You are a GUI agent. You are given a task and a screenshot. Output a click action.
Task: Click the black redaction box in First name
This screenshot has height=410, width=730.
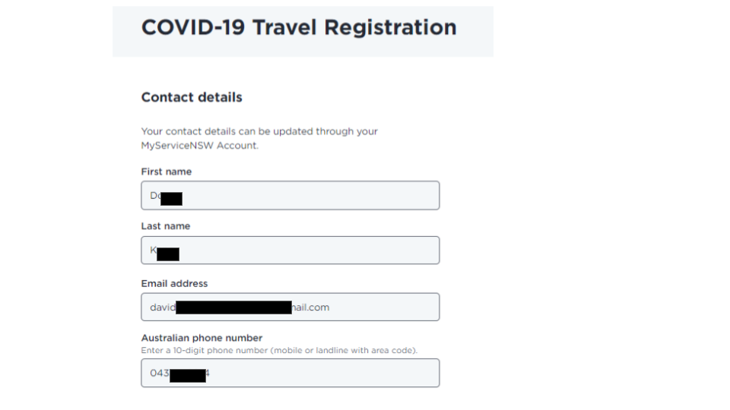pos(172,199)
